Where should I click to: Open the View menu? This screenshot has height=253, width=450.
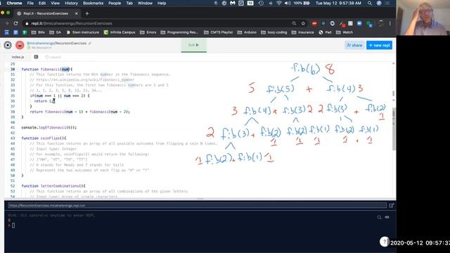coord(55,3)
